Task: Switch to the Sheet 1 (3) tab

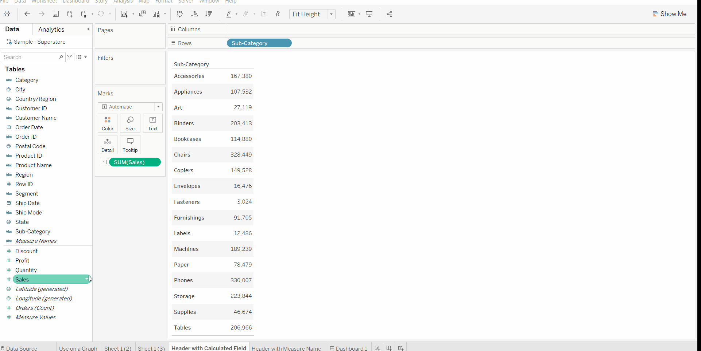Action: pyautogui.click(x=151, y=348)
